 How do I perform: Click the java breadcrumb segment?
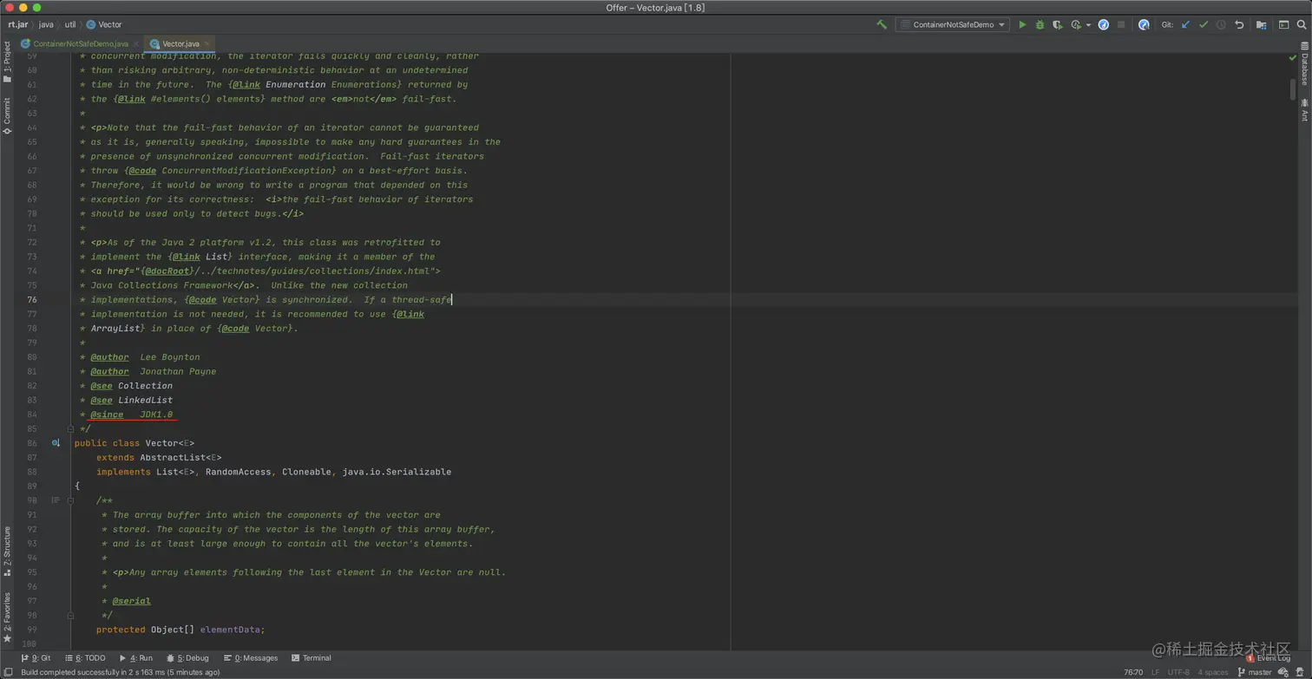point(46,25)
